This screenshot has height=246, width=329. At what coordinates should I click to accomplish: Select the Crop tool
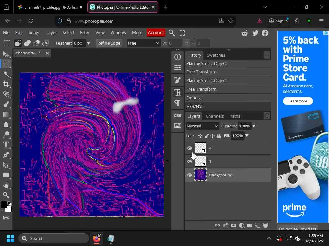click(x=6, y=84)
